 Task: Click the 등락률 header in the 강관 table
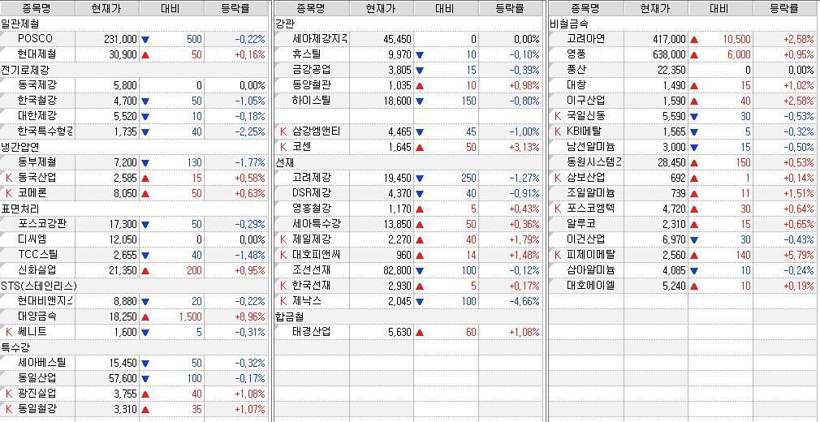(x=511, y=8)
